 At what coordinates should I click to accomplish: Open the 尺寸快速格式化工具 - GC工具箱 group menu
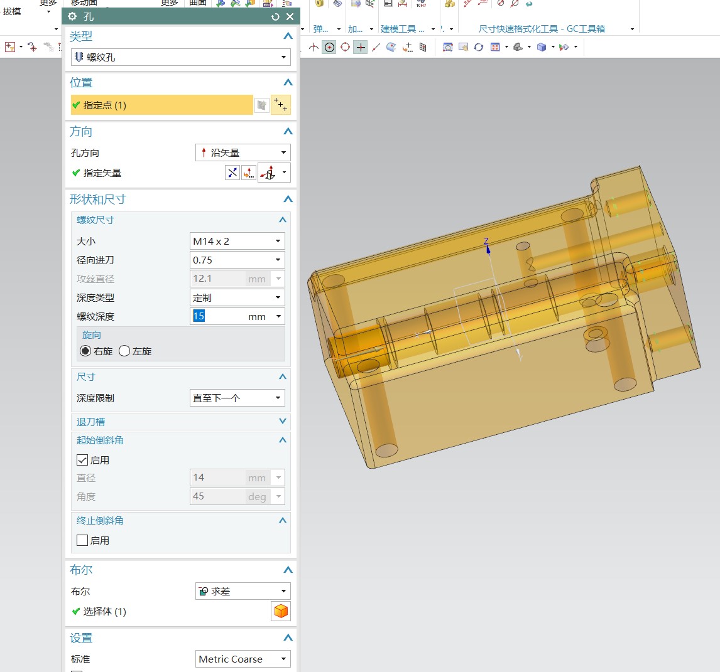(x=632, y=29)
